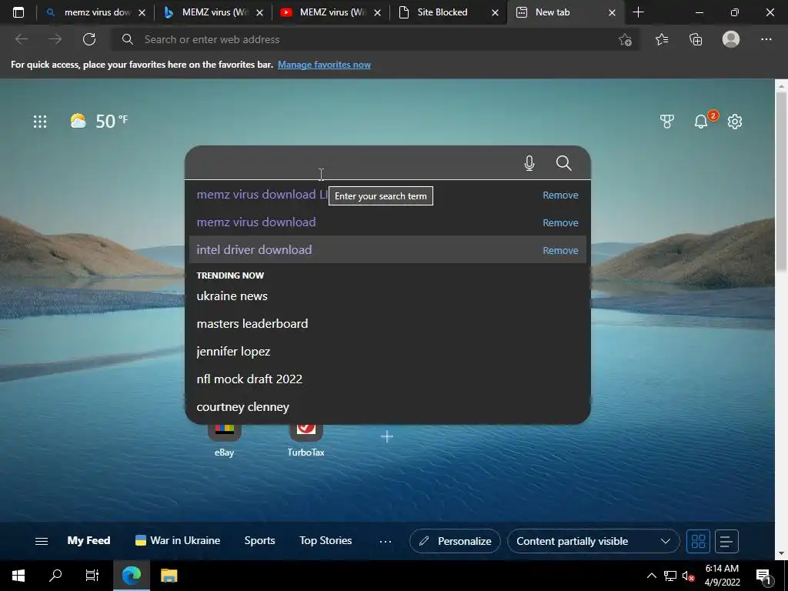Click the page vertical scrollbar thumb

click(781, 181)
